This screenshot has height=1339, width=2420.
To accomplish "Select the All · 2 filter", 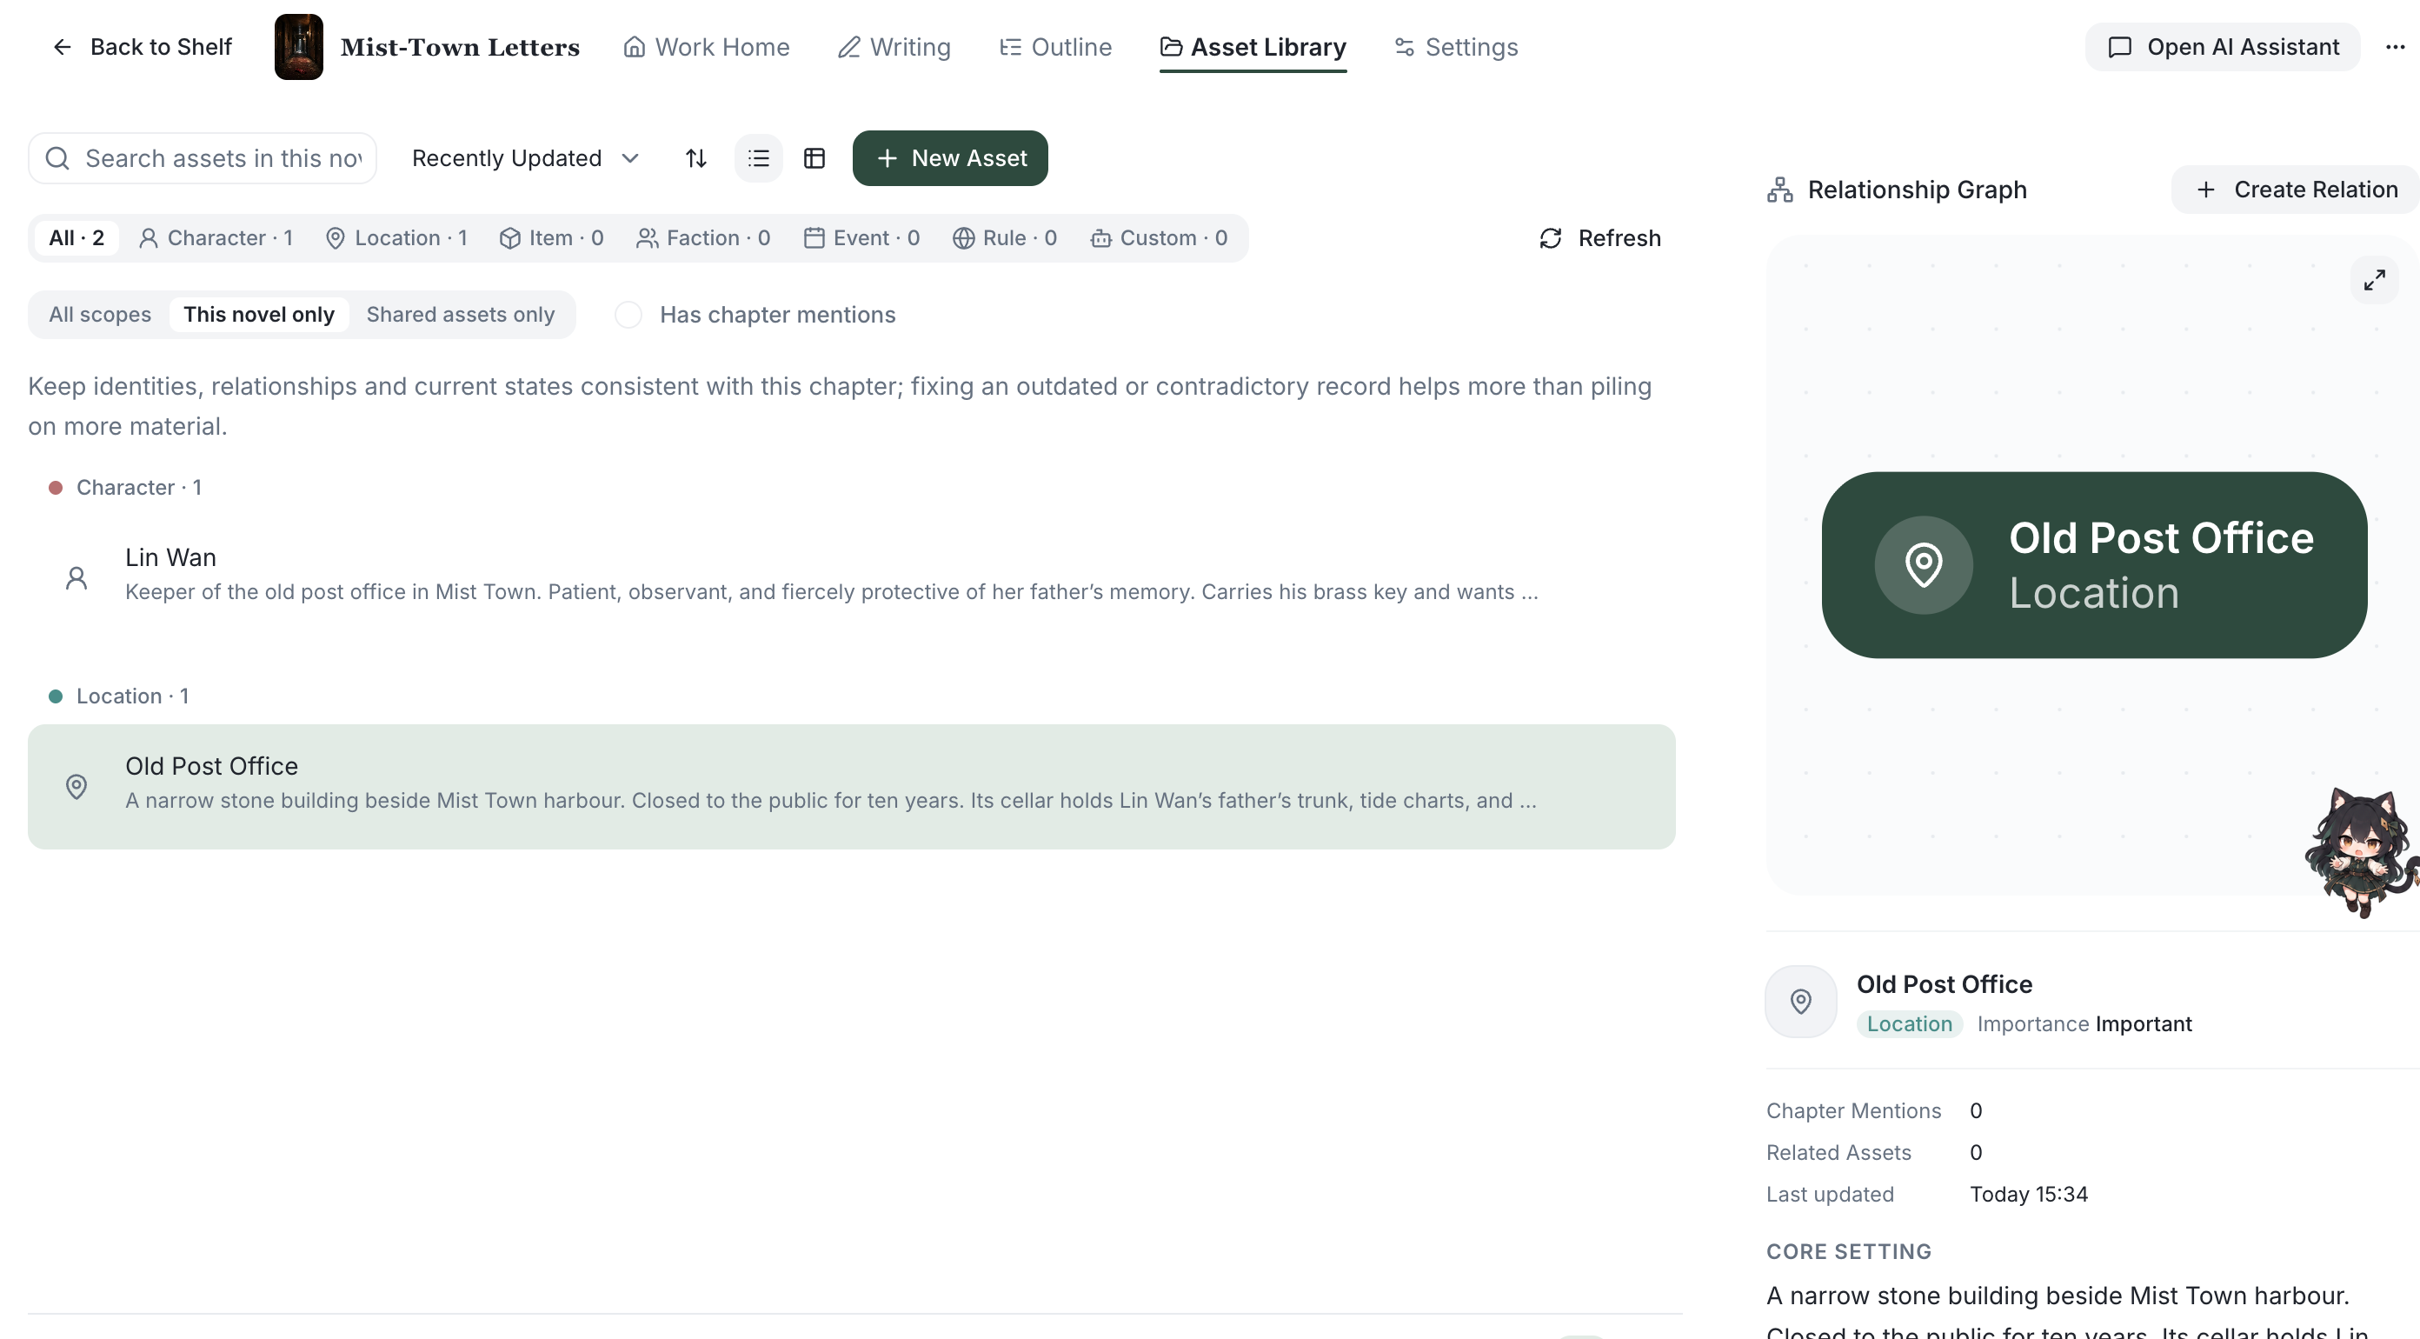I will tap(77, 237).
